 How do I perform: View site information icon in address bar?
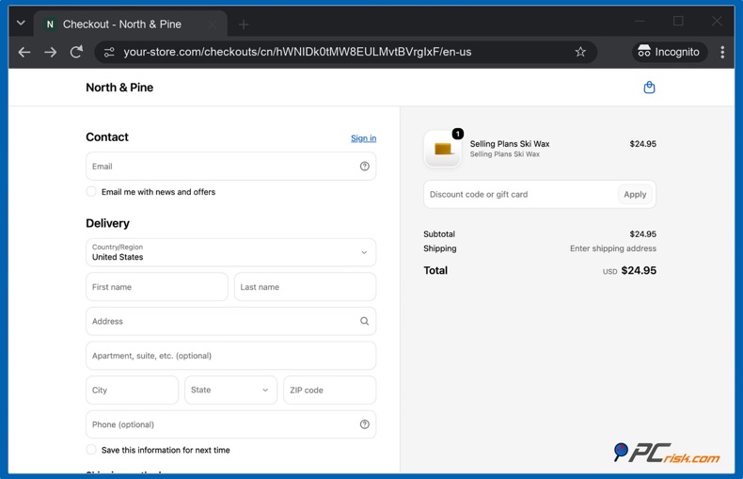109,52
